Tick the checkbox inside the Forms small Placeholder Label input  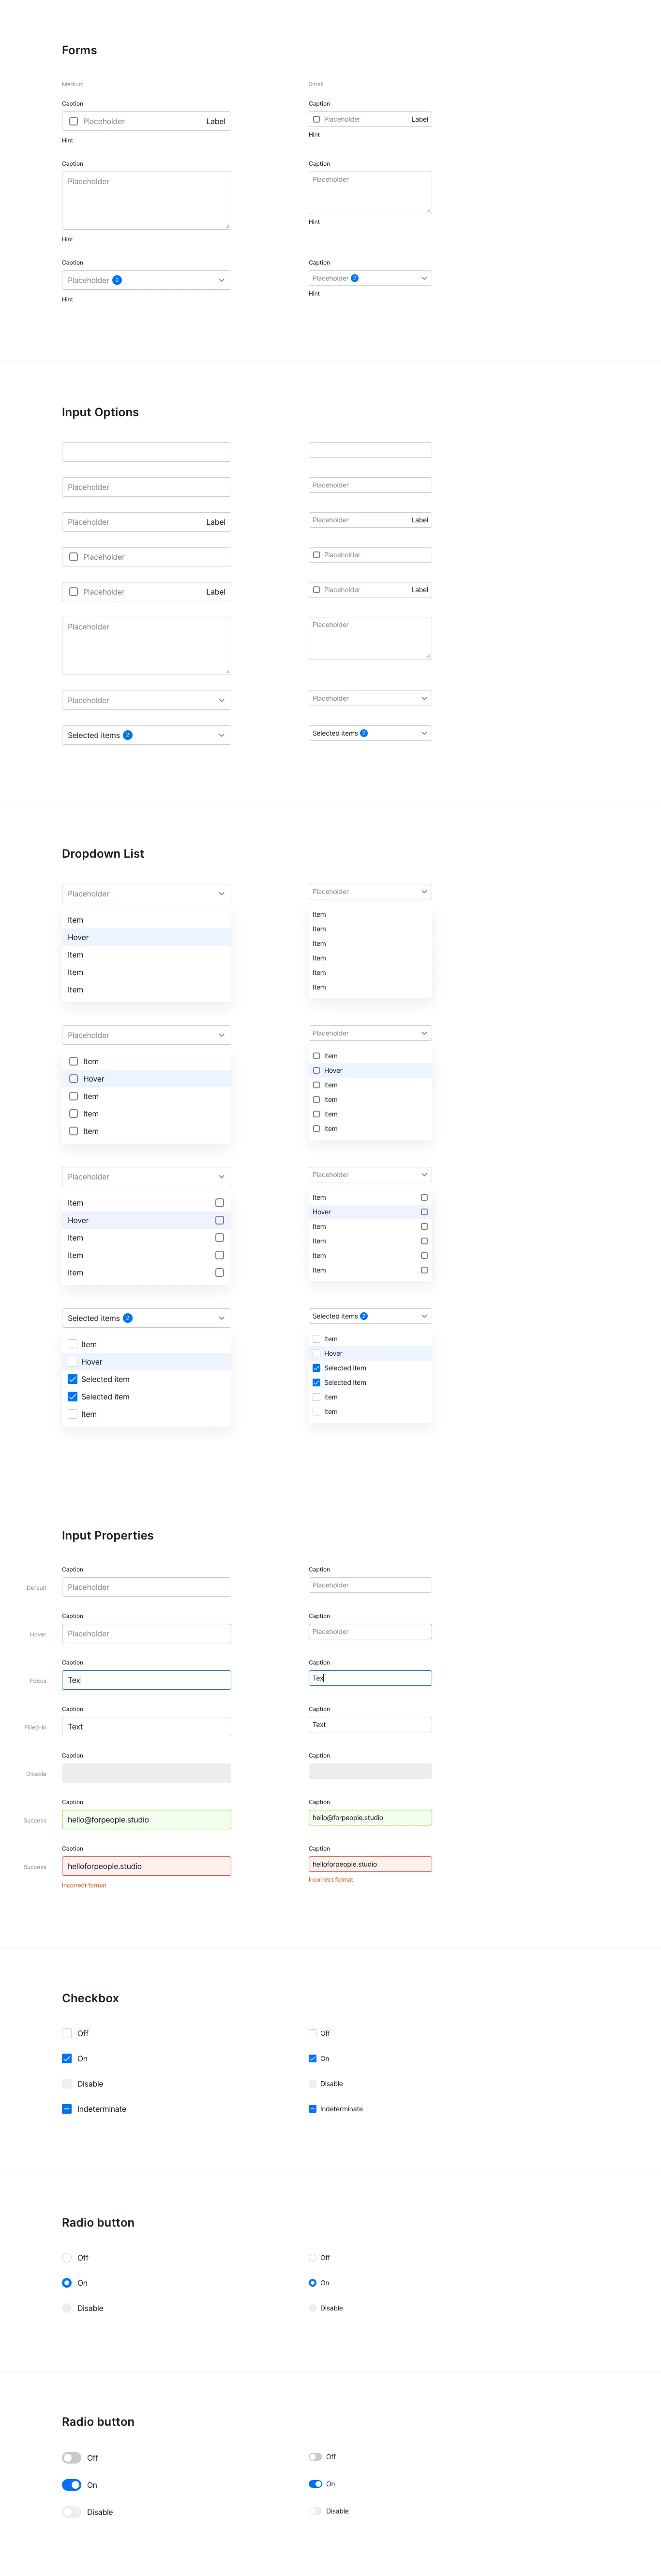[x=316, y=119]
